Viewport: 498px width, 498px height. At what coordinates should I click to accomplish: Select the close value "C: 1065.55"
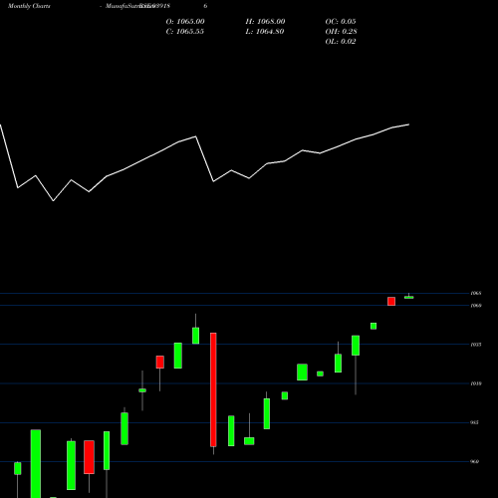(185, 32)
